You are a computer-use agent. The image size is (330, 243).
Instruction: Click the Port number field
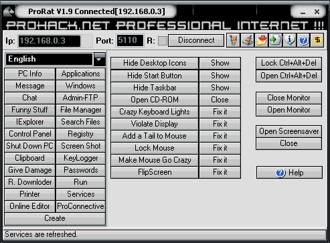pyautogui.click(x=130, y=40)
